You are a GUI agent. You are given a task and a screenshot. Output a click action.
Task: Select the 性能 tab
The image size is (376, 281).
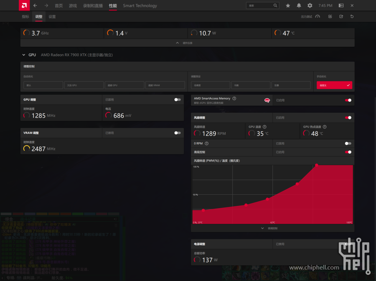(113, 5)
